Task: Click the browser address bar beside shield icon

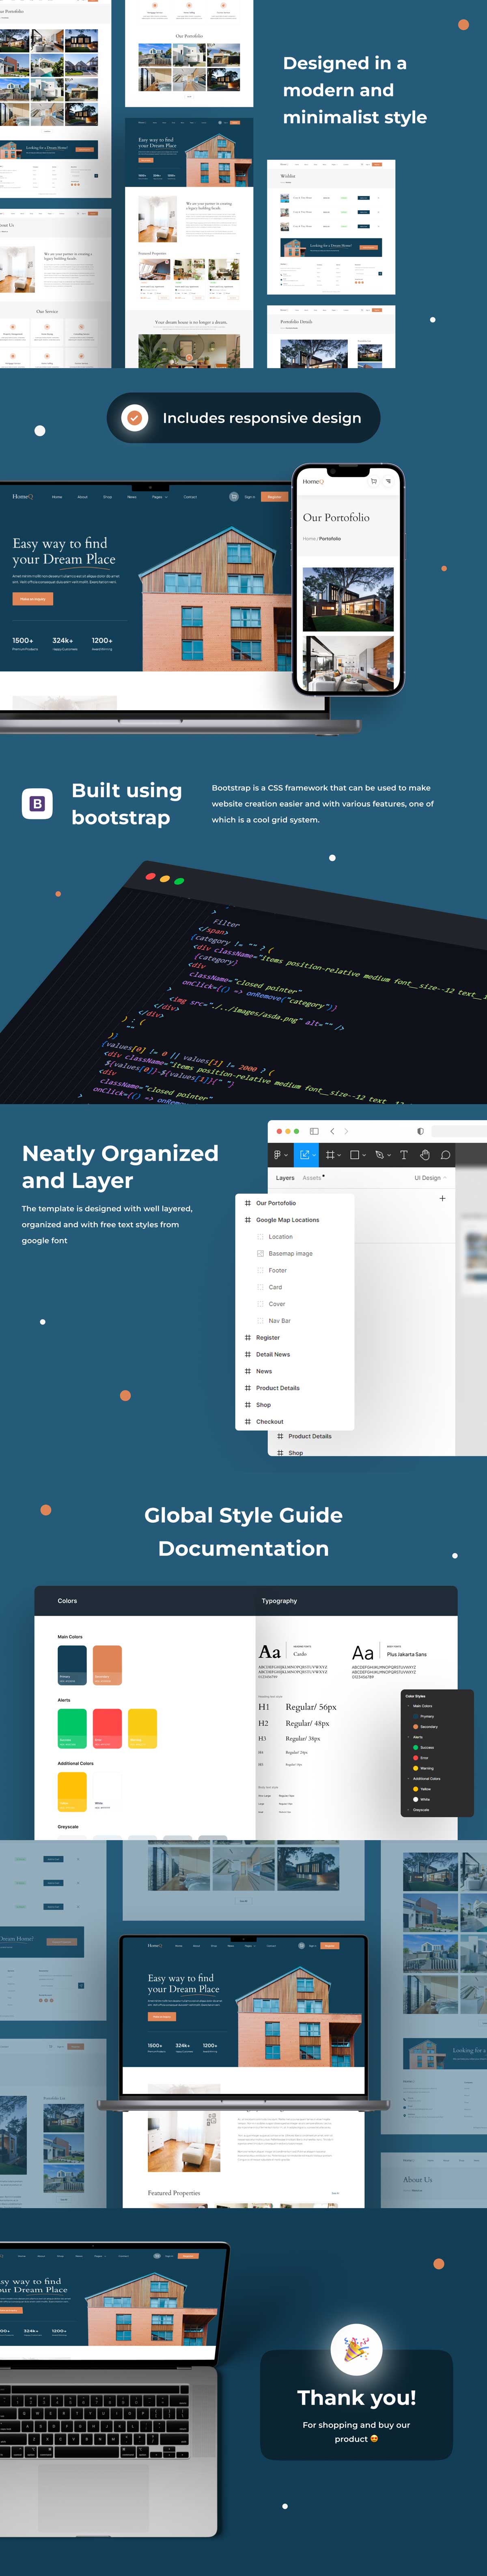Action: [459, 1131]
